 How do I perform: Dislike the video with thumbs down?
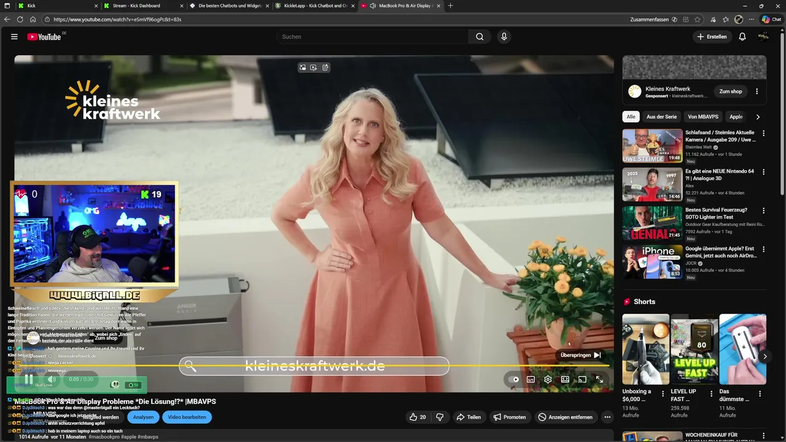(440, 417)
